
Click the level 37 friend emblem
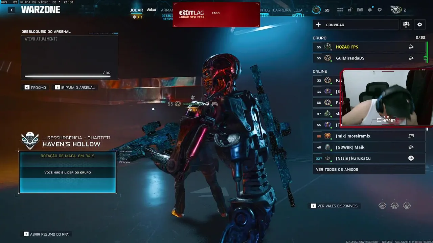click(327, 114)
